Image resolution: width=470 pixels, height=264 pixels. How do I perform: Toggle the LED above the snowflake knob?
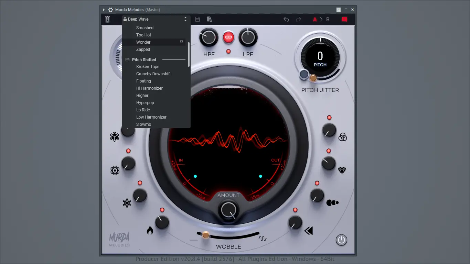pos(140,183)
